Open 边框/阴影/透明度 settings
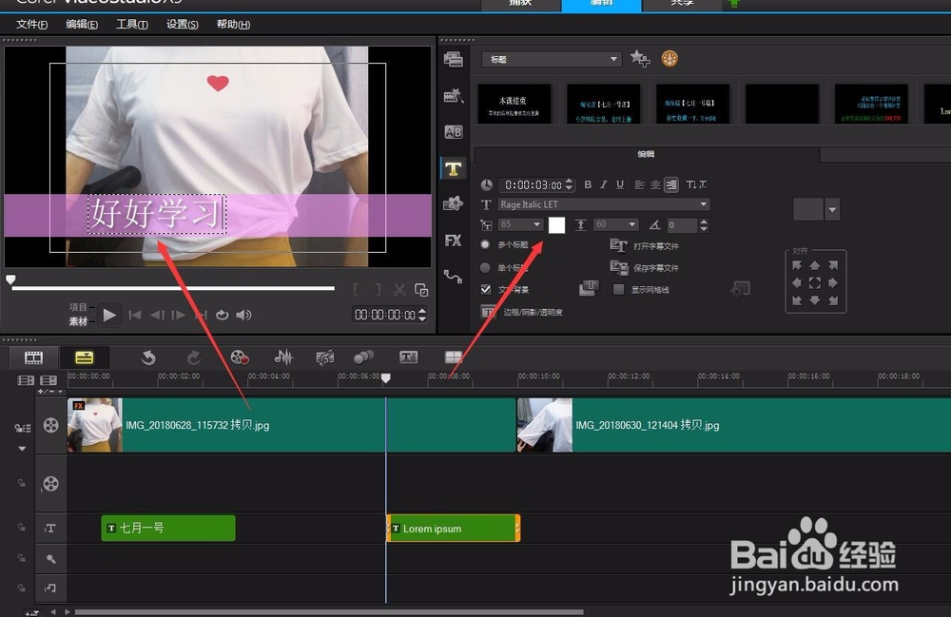 (522, 312)
